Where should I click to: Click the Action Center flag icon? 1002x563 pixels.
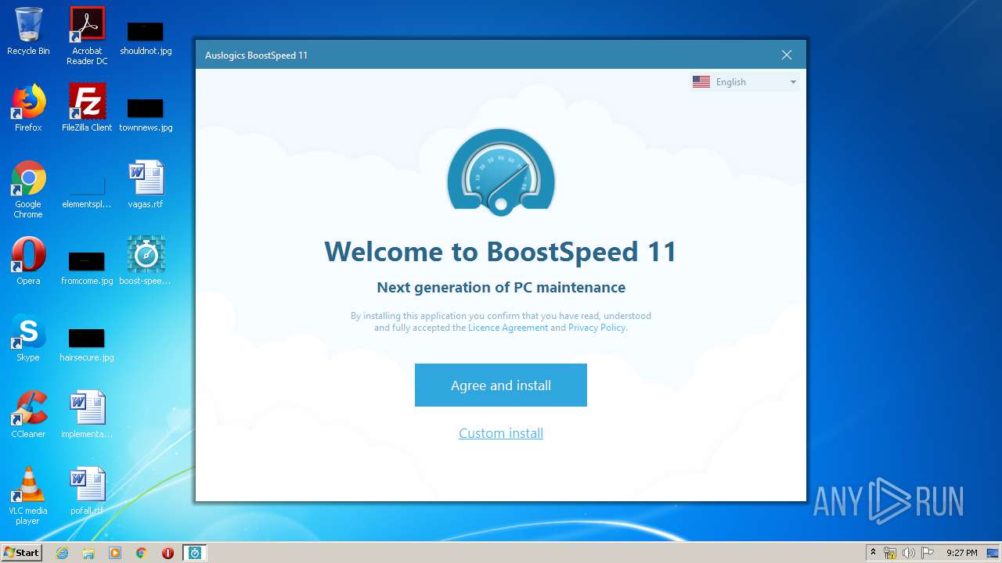[927, 553]
